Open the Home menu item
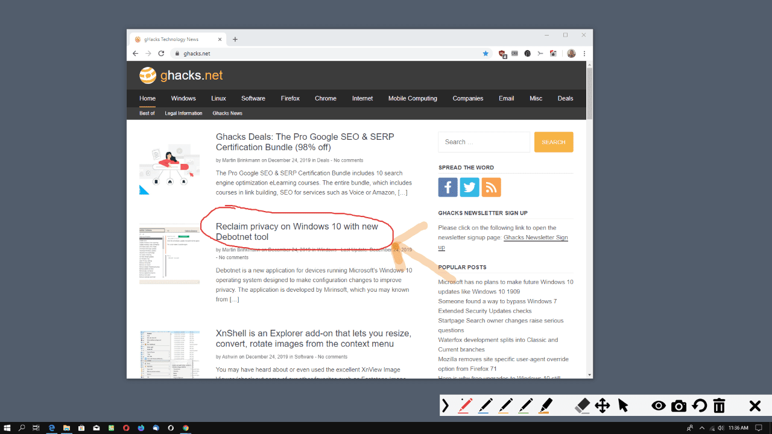This screenshot has height=434, width=772. tap(147, 98)
